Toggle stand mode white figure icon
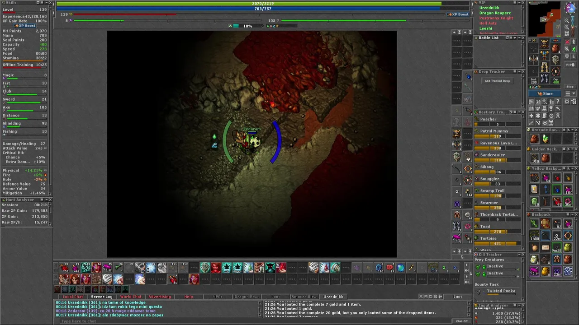The width and height of the screenshot is (579, 325). pyautogui.click(x=574, y=42)
